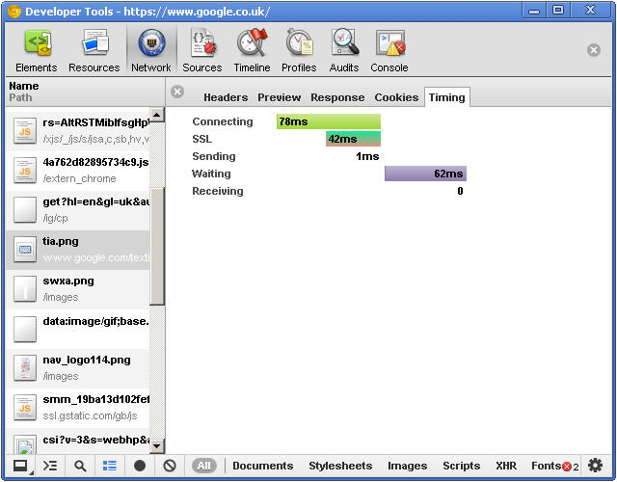This screenshot has height=482, width=617.
Task: Clear the network log
Action: click(x=170, y=467)
